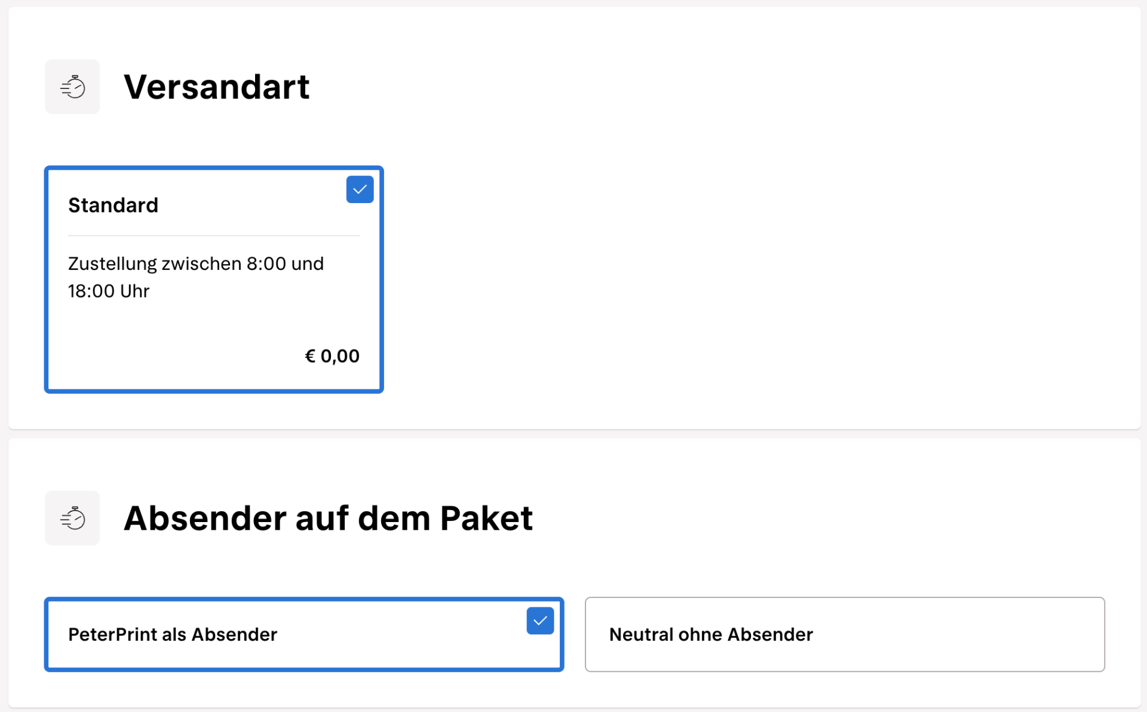Enable the Neutral ohne Absender option

tap(844, 634)
